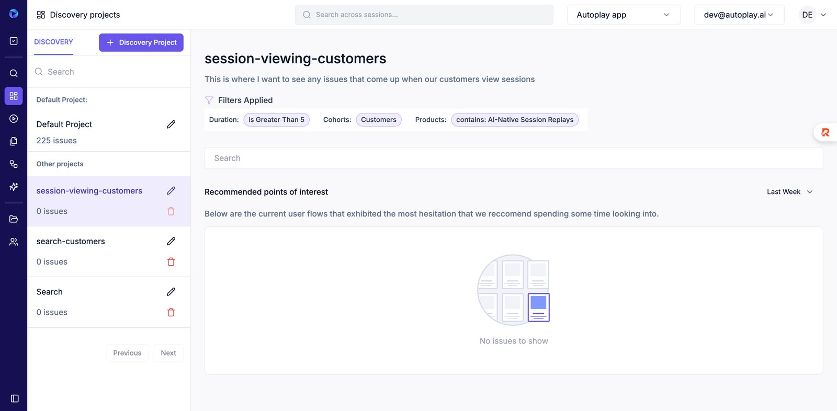The image size is (837, 411).
Task: Click the edit pencil for Default Project
Action: pos(171,124)
